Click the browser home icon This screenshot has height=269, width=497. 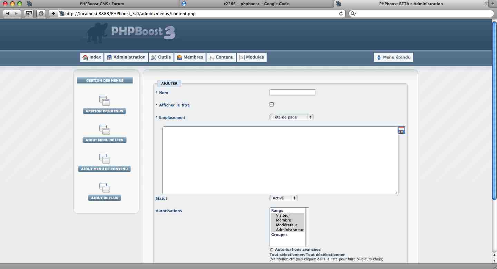click(41, 13)
